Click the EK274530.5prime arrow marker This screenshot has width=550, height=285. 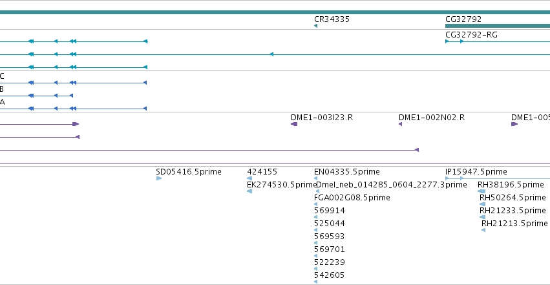(x=249, y=191)
